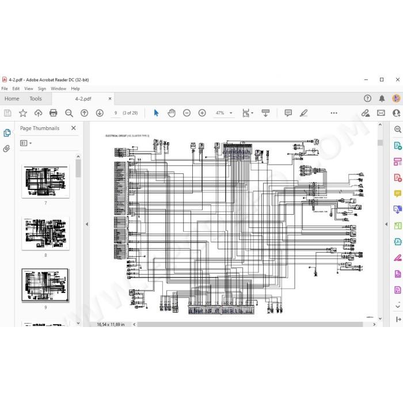Collapse the left navigation pane arrow
This screenshot has width=403, height=403.
[87, 224]
